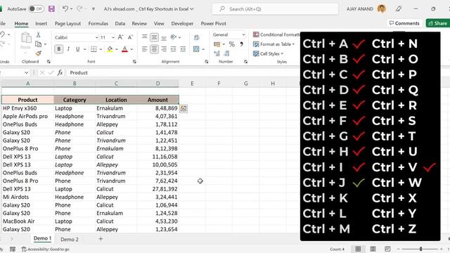Expand Merge & Center dropdown arrow
The height and width of the screenshot is (253, 450).
point(203,49)
